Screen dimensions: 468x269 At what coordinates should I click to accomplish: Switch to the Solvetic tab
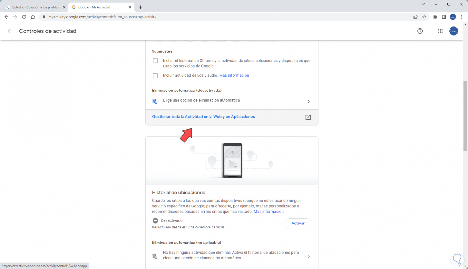coord(35,7)
